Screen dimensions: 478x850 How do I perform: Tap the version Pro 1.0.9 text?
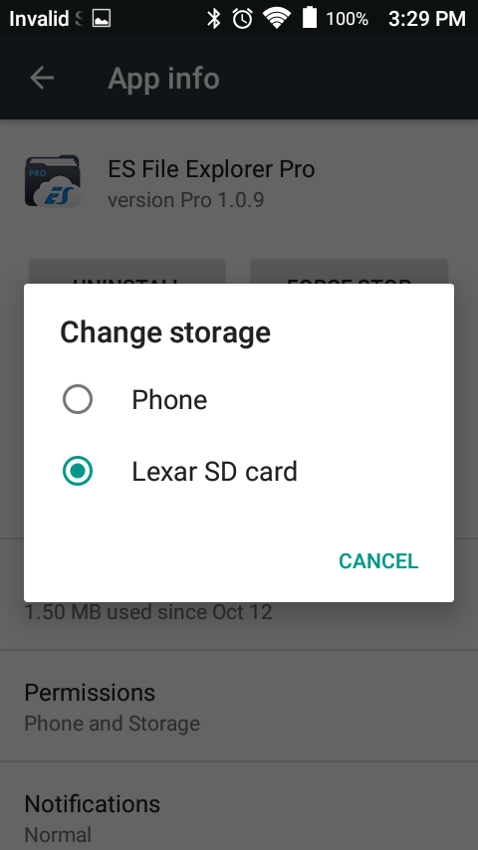[186, 200]
